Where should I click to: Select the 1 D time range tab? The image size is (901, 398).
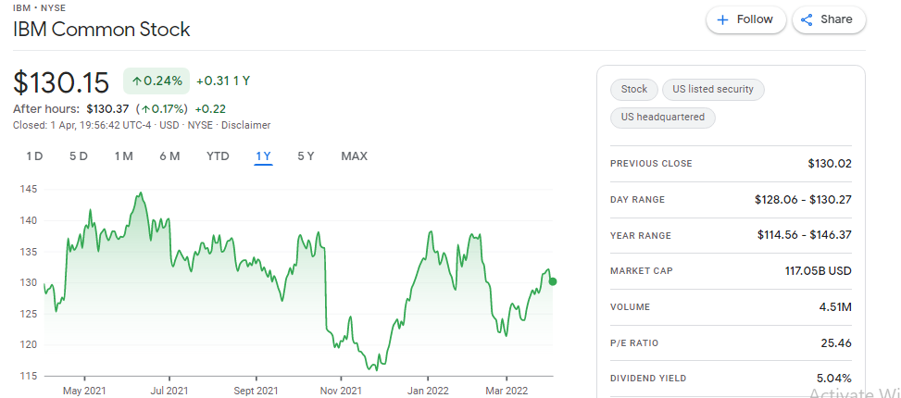tap(34, 156)
